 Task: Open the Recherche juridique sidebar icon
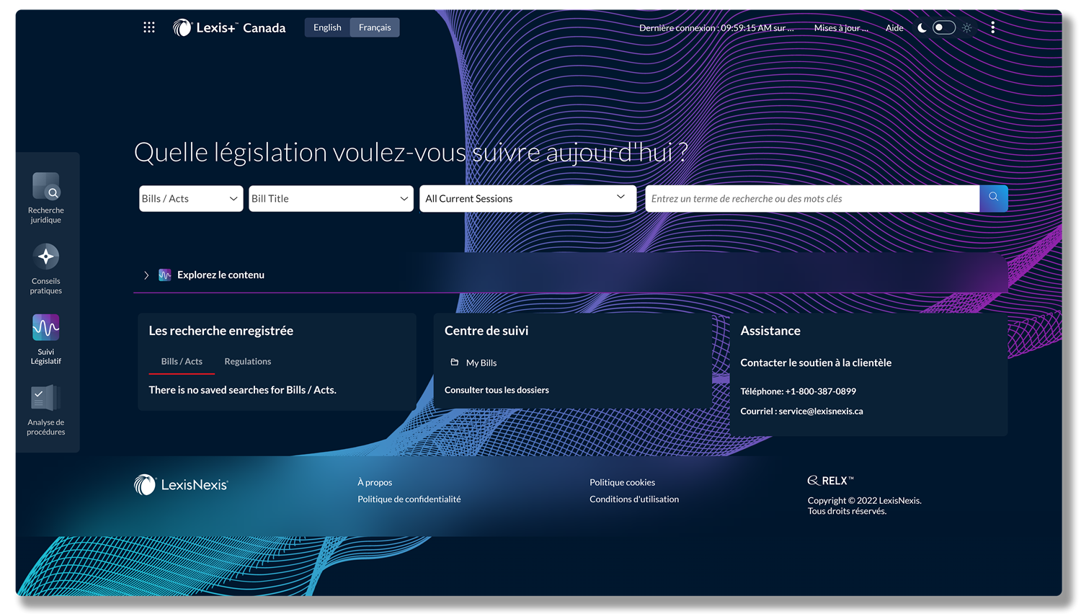pyautogui.click(x=46, y=187)
